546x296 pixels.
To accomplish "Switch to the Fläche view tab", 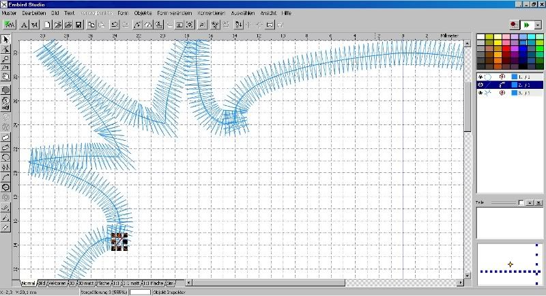I will (x=104, y=284).
